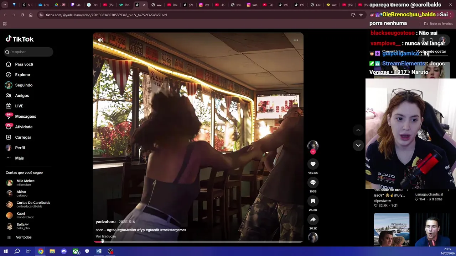Open Cortes Da Carolbalds account

tap(33, 204)
